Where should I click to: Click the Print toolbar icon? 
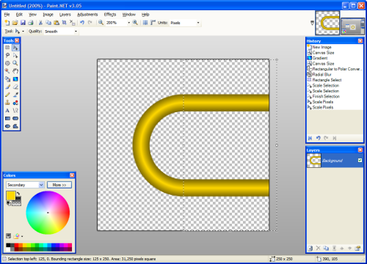point(31,23)
